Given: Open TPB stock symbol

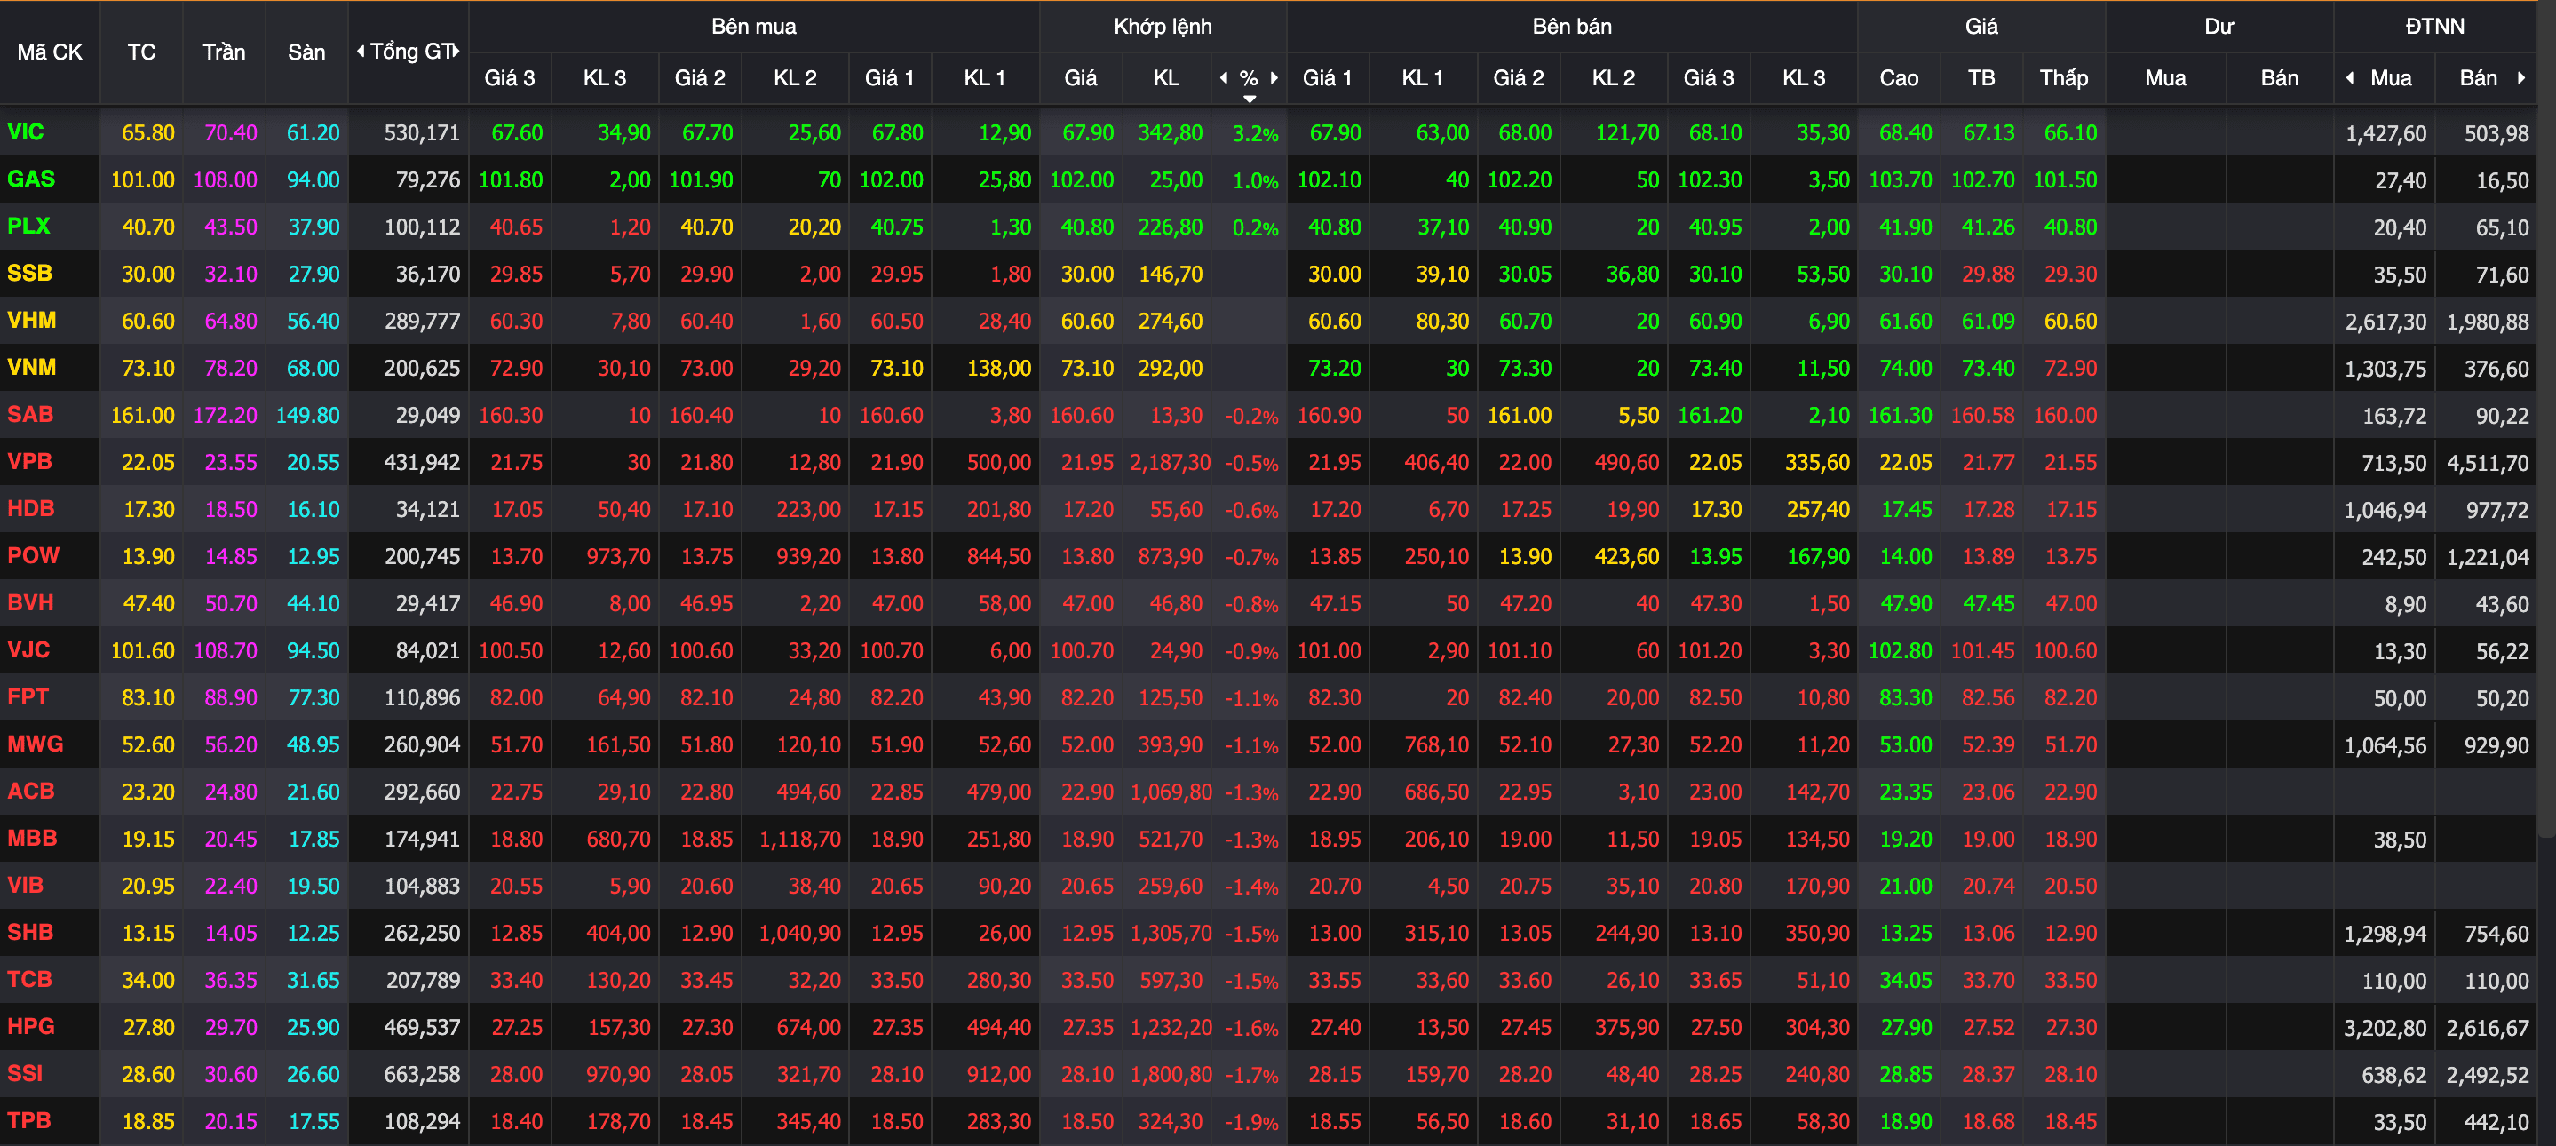Looking at the screenshot, I should pyautogui.click(x=28, y=1121).
